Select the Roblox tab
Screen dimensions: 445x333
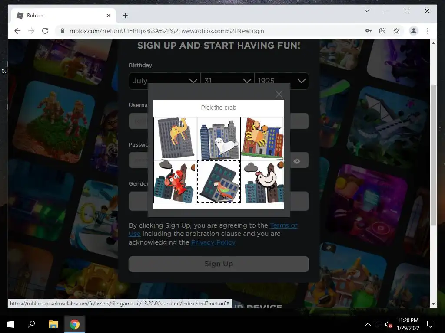[63, 16]
